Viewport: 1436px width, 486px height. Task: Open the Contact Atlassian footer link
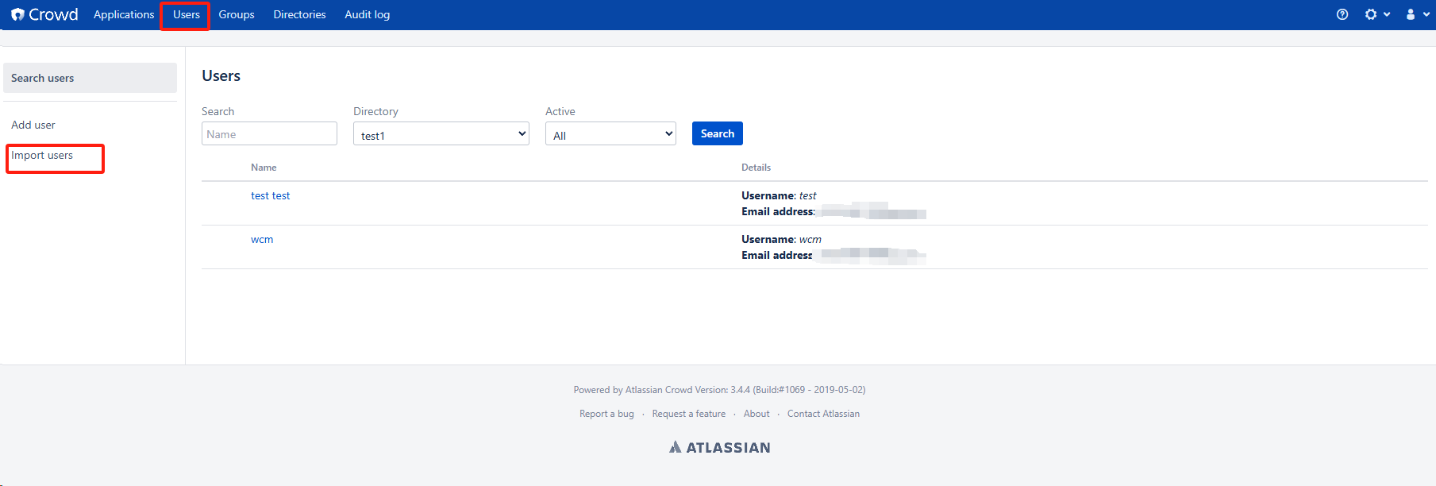click(823, 414)
